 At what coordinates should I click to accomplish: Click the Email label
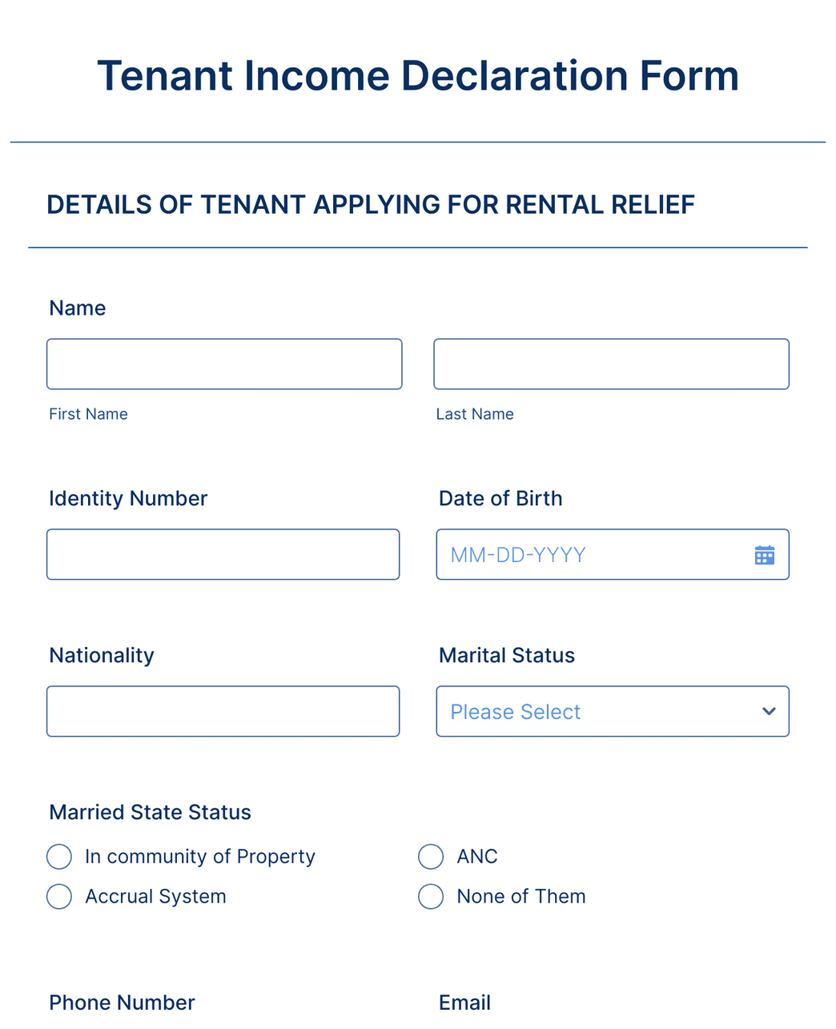tap(464, 1002)
